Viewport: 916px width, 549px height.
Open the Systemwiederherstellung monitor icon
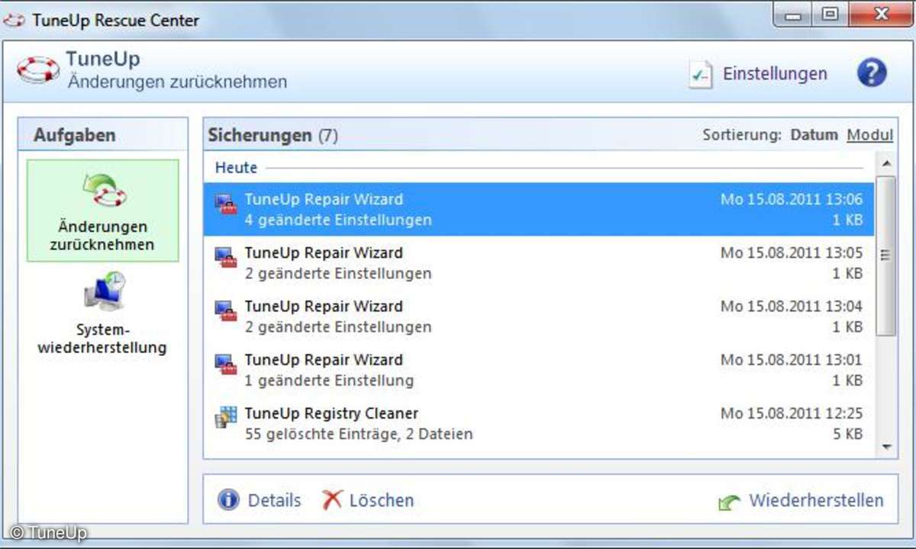point(103,292)
